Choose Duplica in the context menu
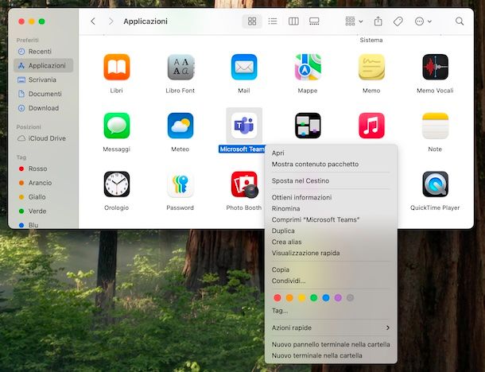The width and height of the screenshot is (485, 372). [331, 231]
